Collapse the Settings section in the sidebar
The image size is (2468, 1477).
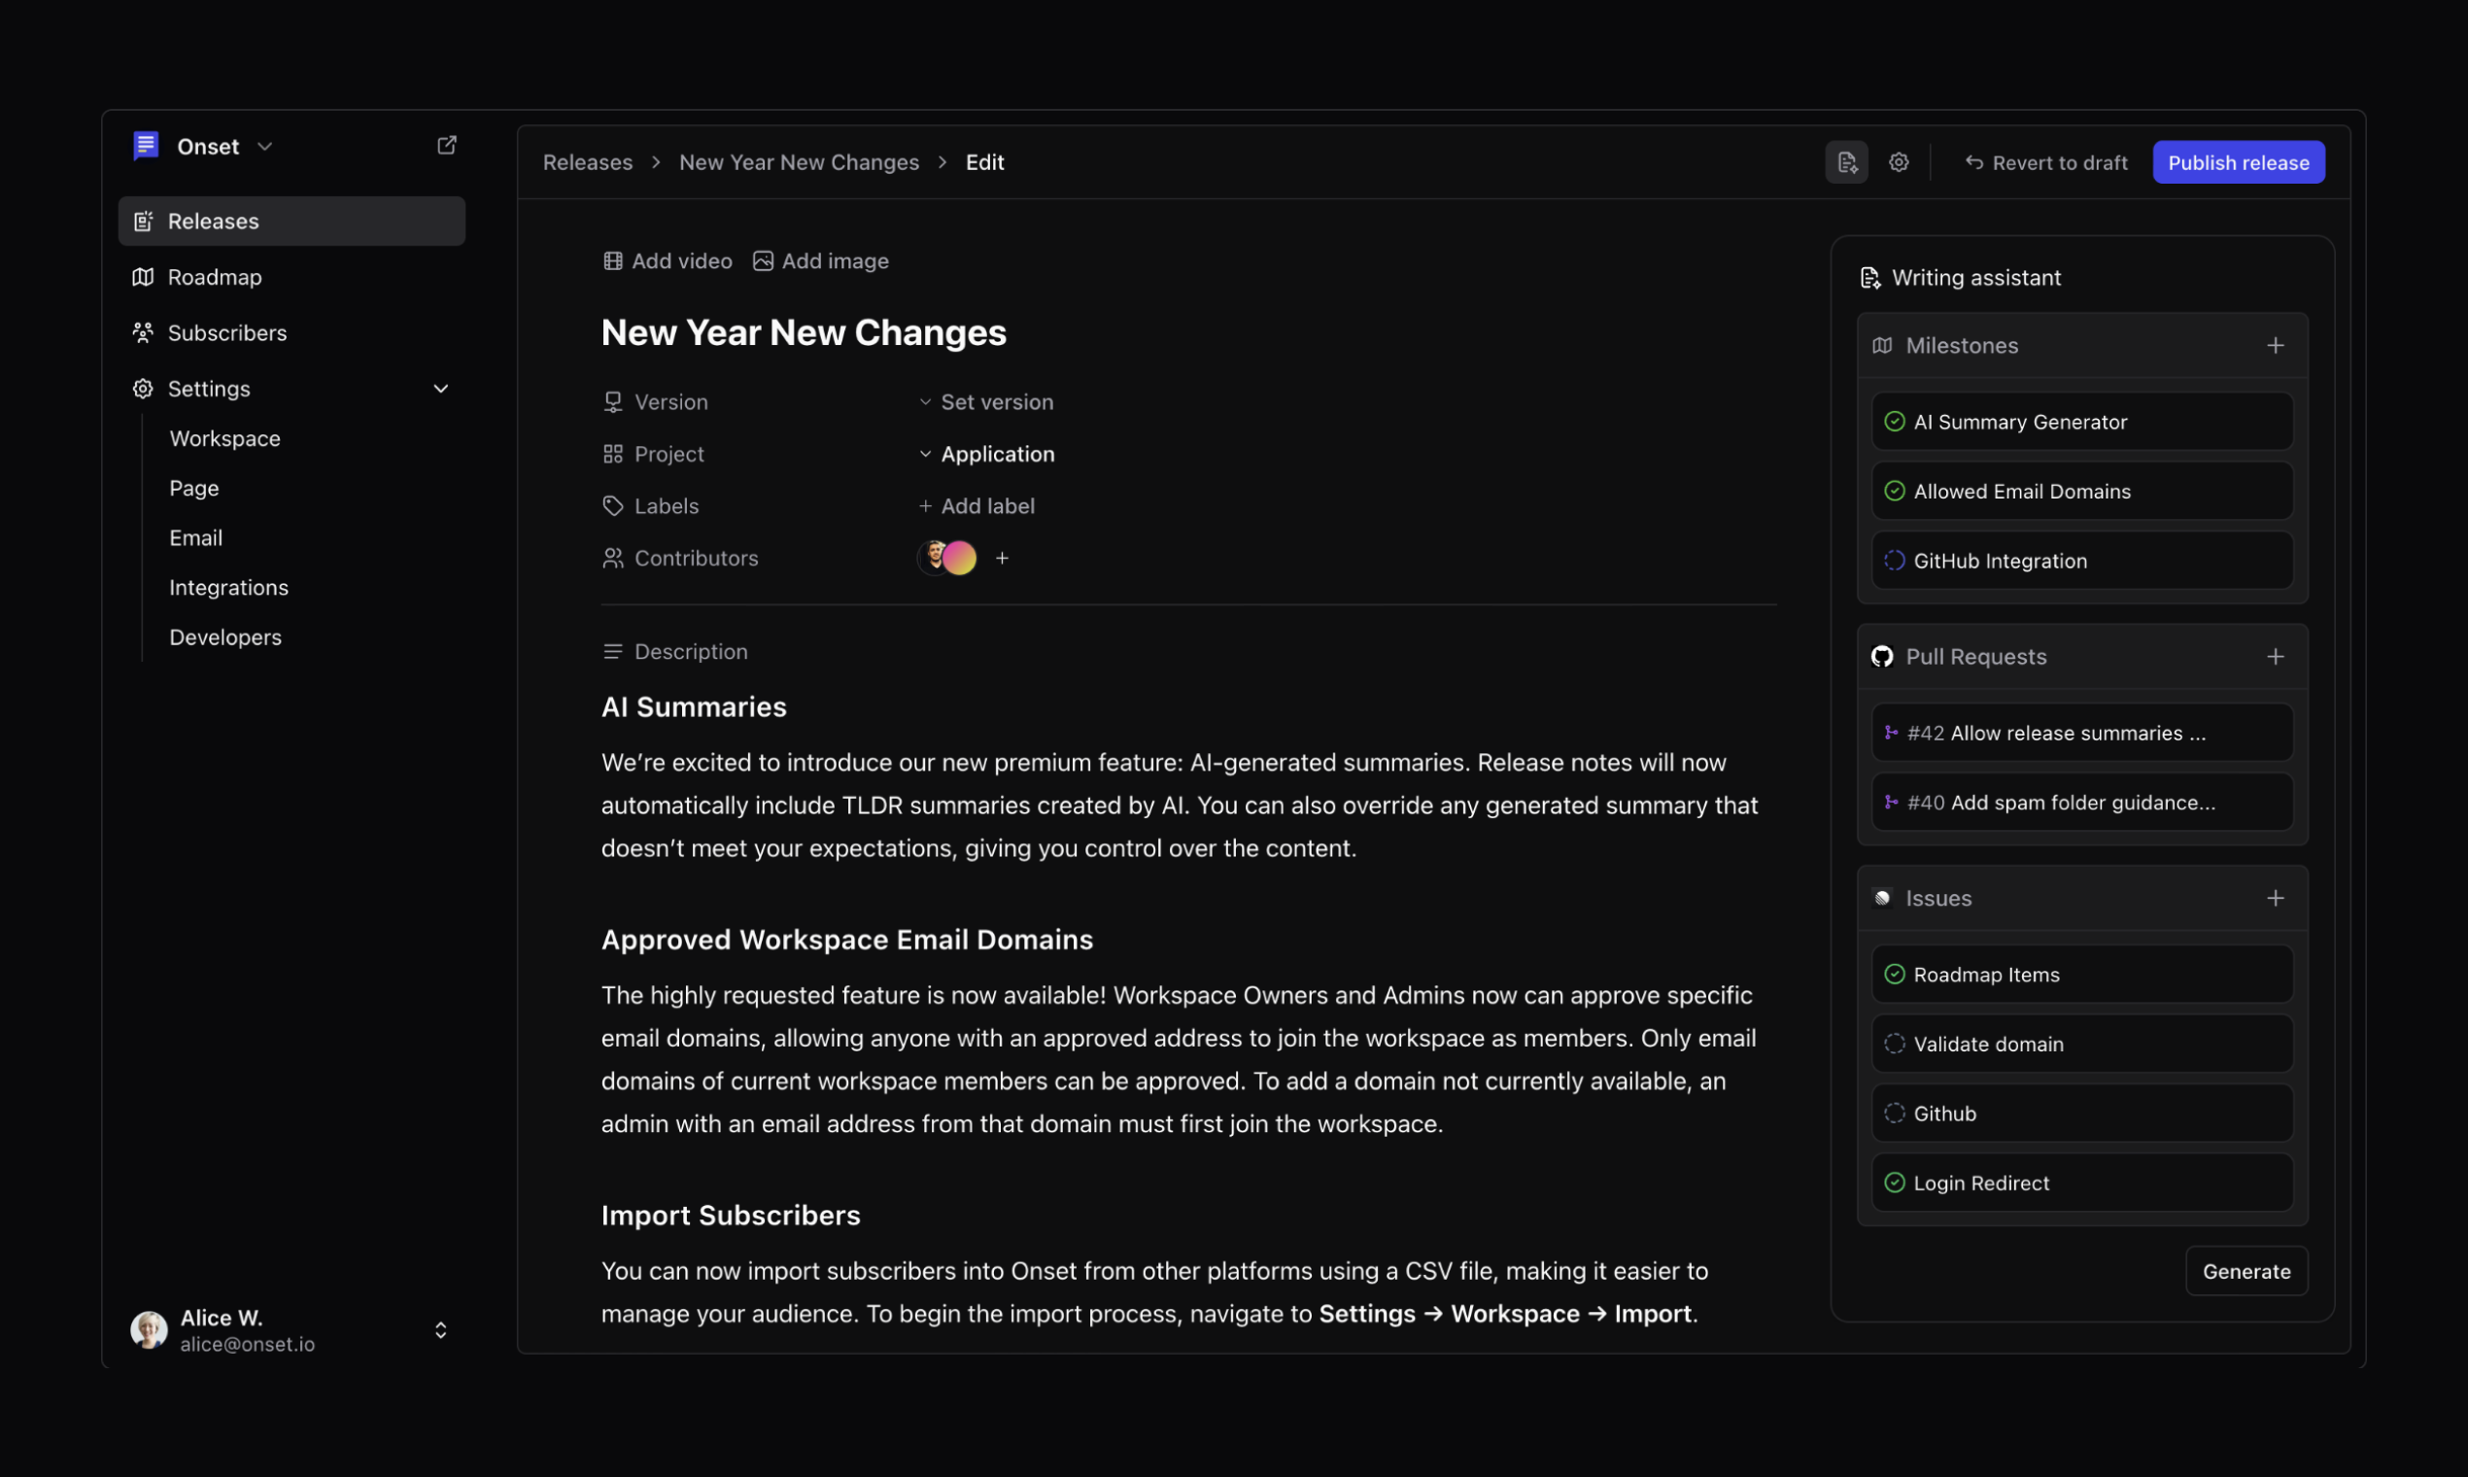pyautogui.click(x=441, y=388)
